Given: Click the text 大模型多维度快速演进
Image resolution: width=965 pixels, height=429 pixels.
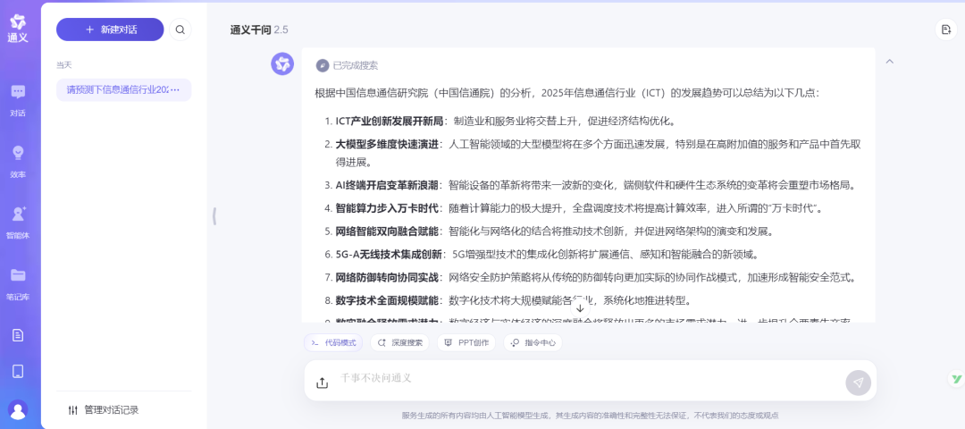Looking at the screenshot, I should pos(387,145).
